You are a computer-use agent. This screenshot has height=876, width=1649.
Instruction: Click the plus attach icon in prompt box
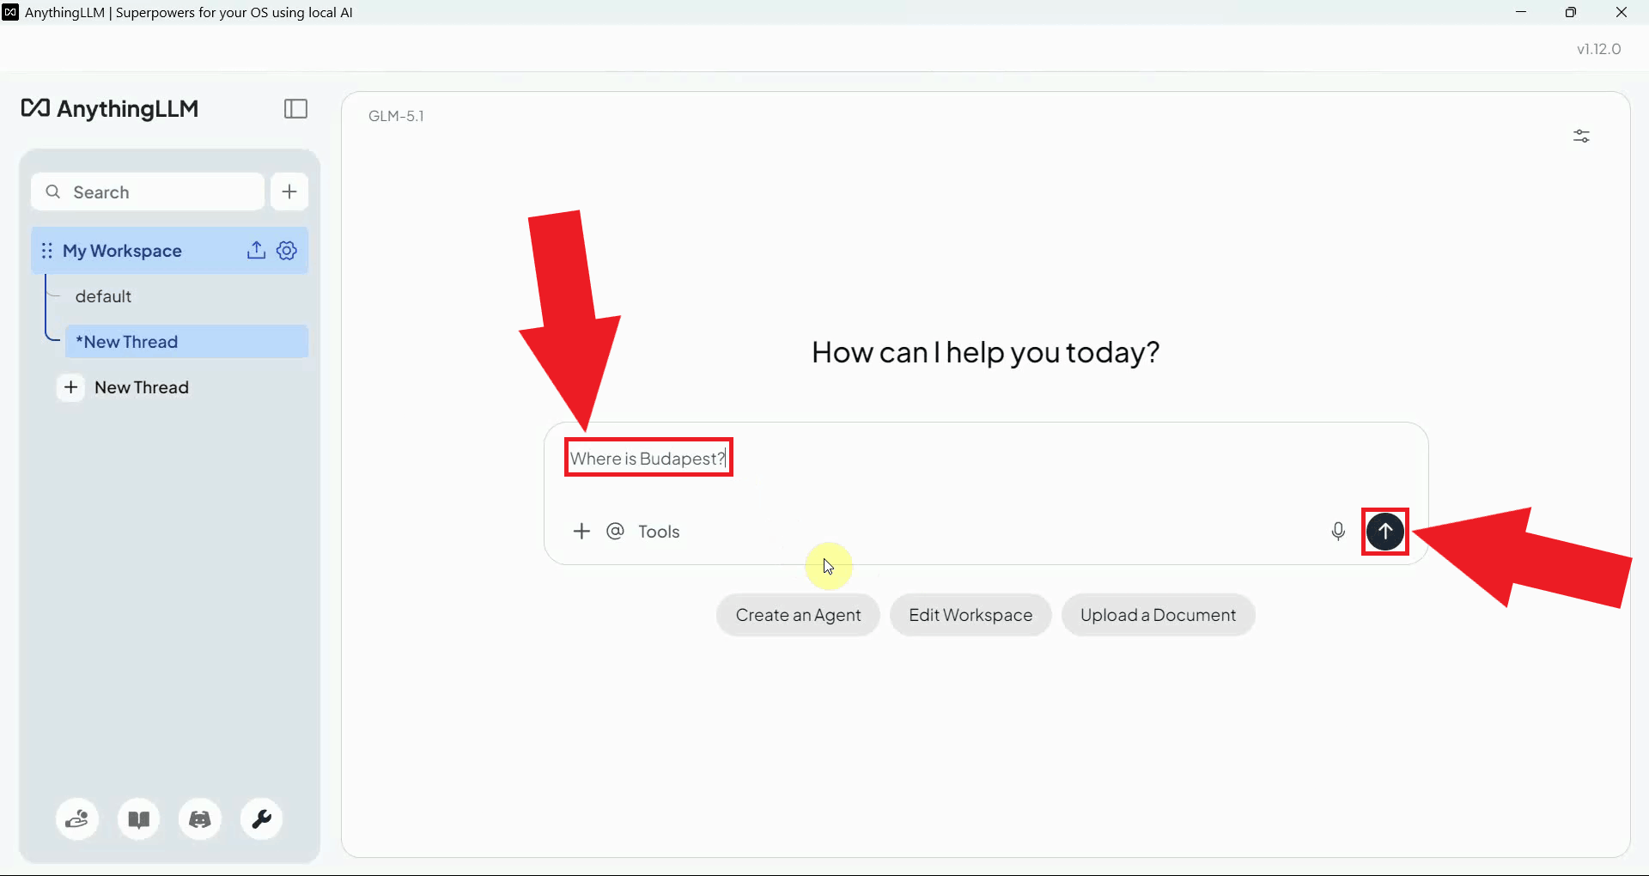581,532
